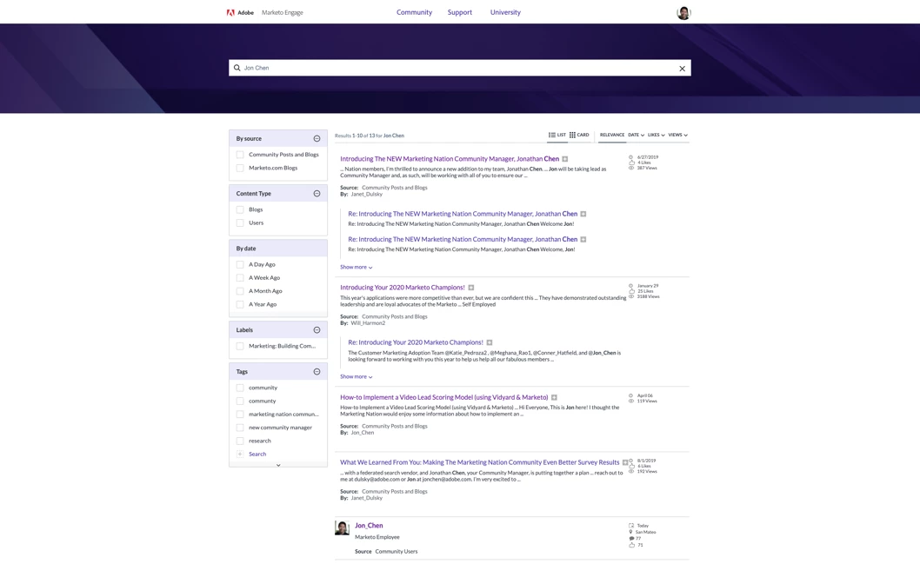Check the misspelled communty tag
The height and width of the screenshot is (564, 920).
240,401
